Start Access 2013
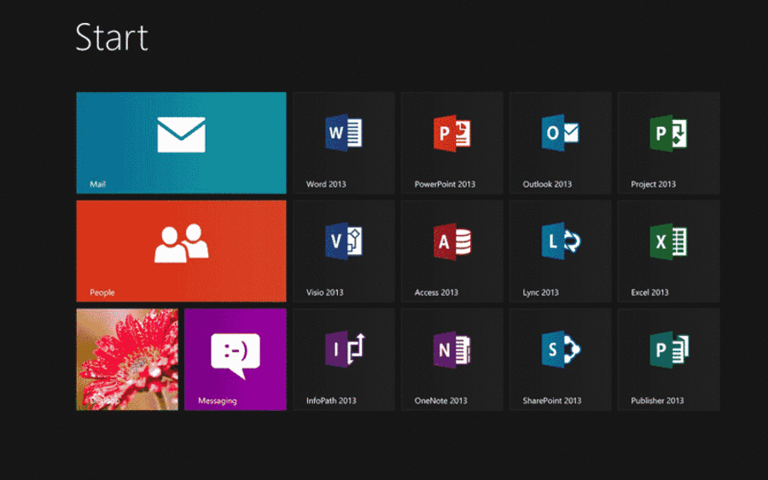The image size is (768, 480). pyautogui.click(x=452, y=251)
